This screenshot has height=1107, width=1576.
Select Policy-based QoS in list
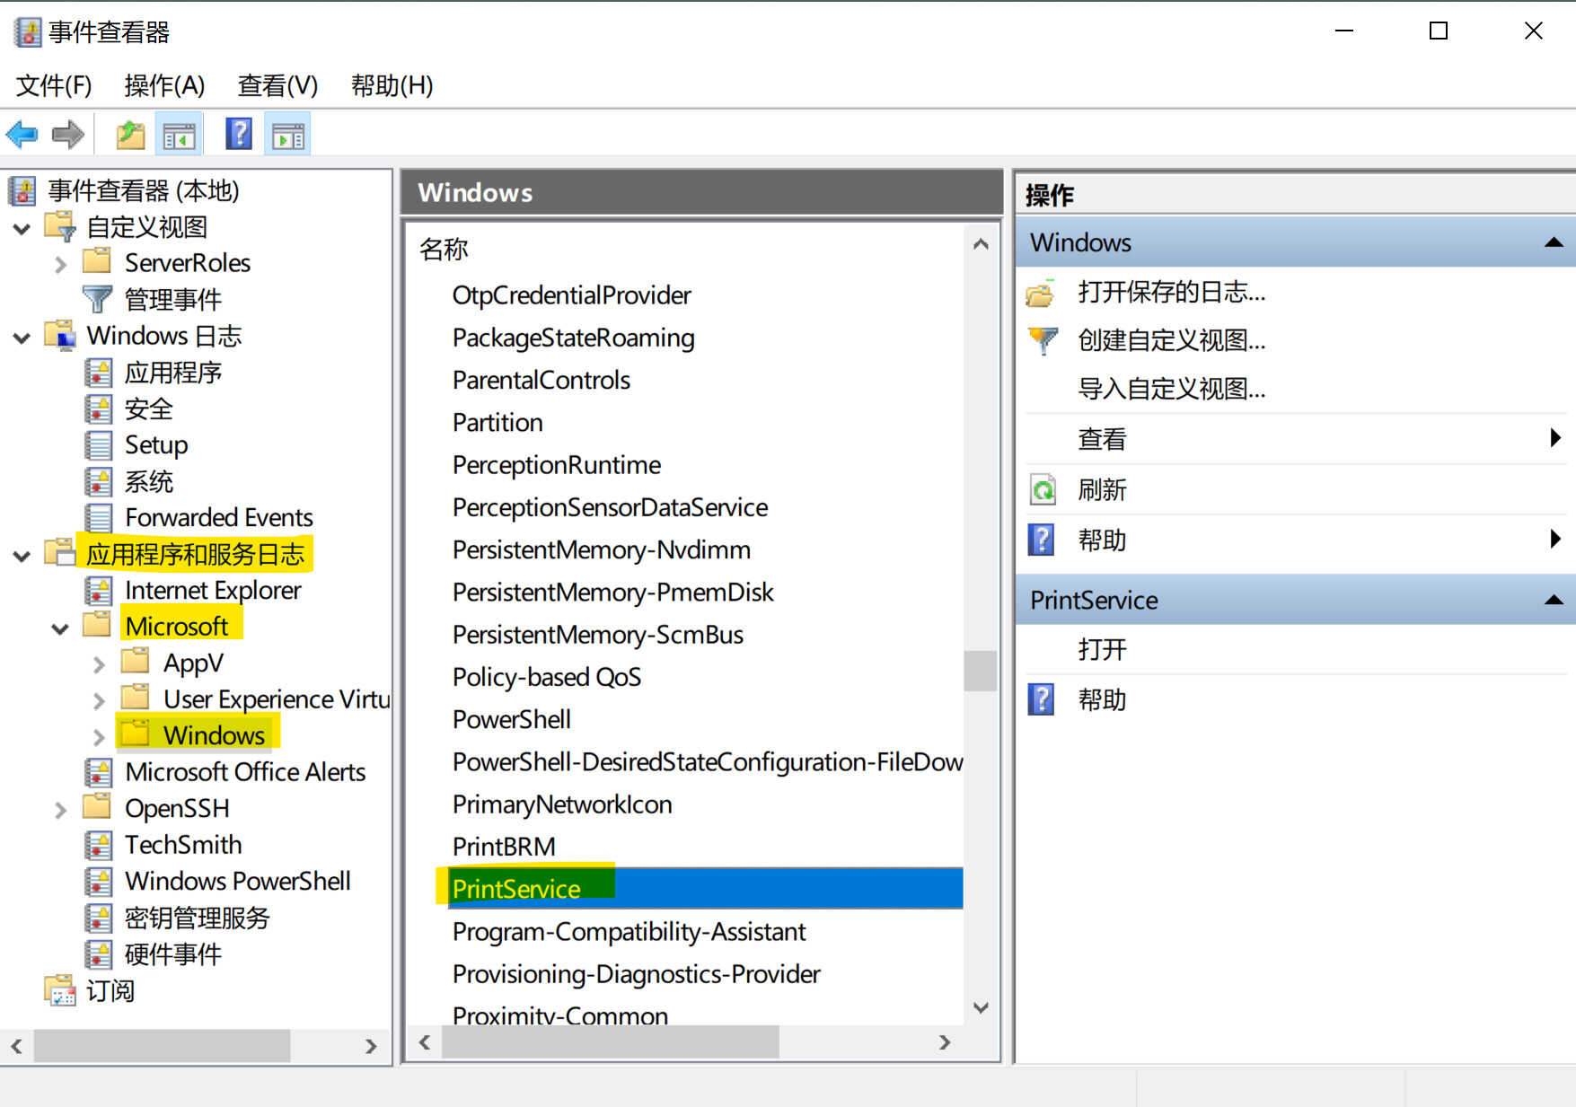click(547, 677)
